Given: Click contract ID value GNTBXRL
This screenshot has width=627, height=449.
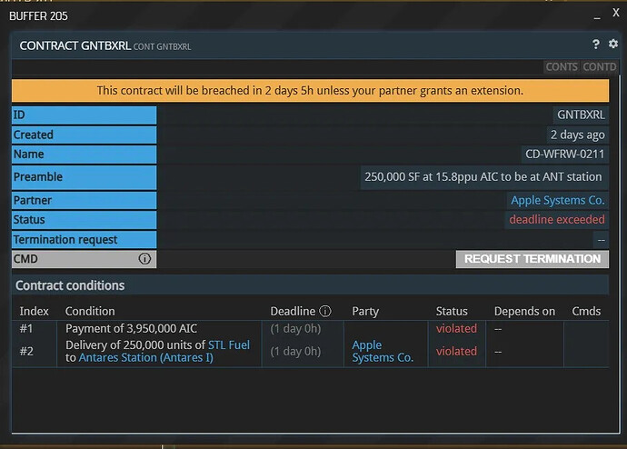Looking at the screenshot, I should pos(581,115).
